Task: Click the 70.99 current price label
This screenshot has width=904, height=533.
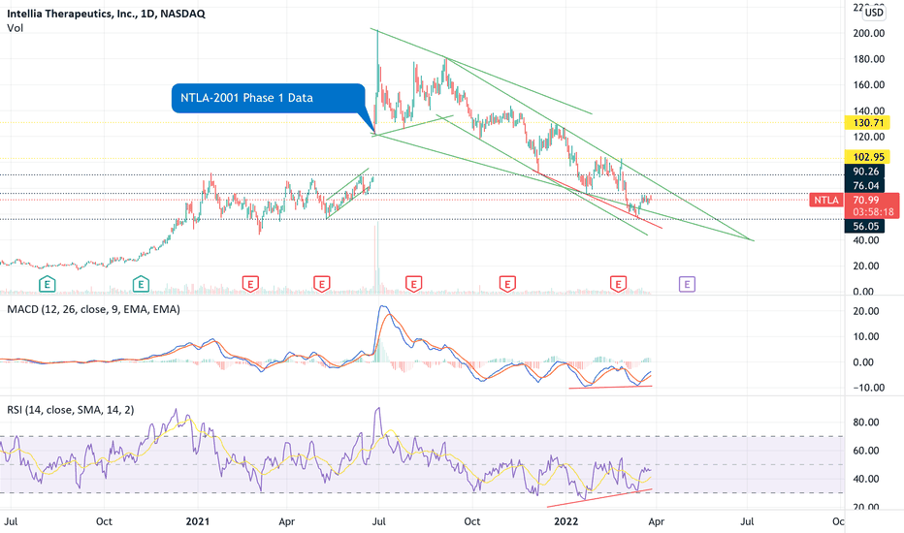Action: click(866, 200)
